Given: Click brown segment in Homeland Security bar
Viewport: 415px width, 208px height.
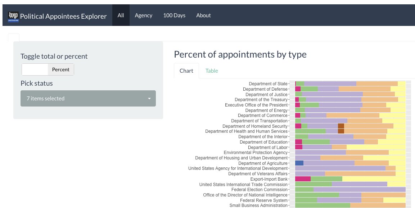Looking at the screenshot, I should pyautogui.click(x=341, y=126).
